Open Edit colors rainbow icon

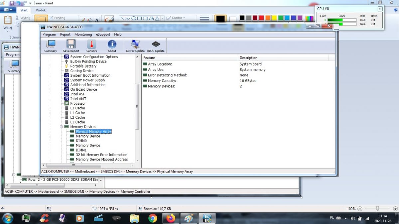(309, 19)
